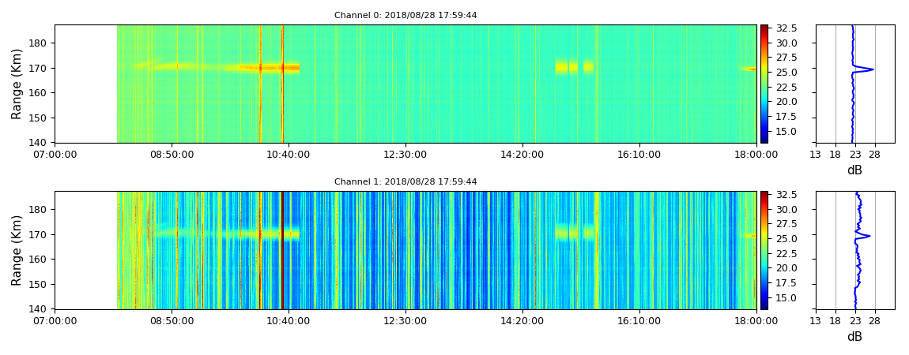
Task: Click the Channel 0 dB profile line plot
Action: (x=855, y=84)
